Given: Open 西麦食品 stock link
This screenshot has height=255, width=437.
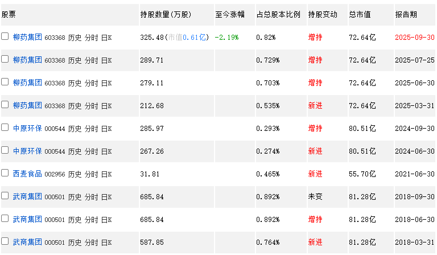Looking at the screenshot, I should [x=27, y=174].
